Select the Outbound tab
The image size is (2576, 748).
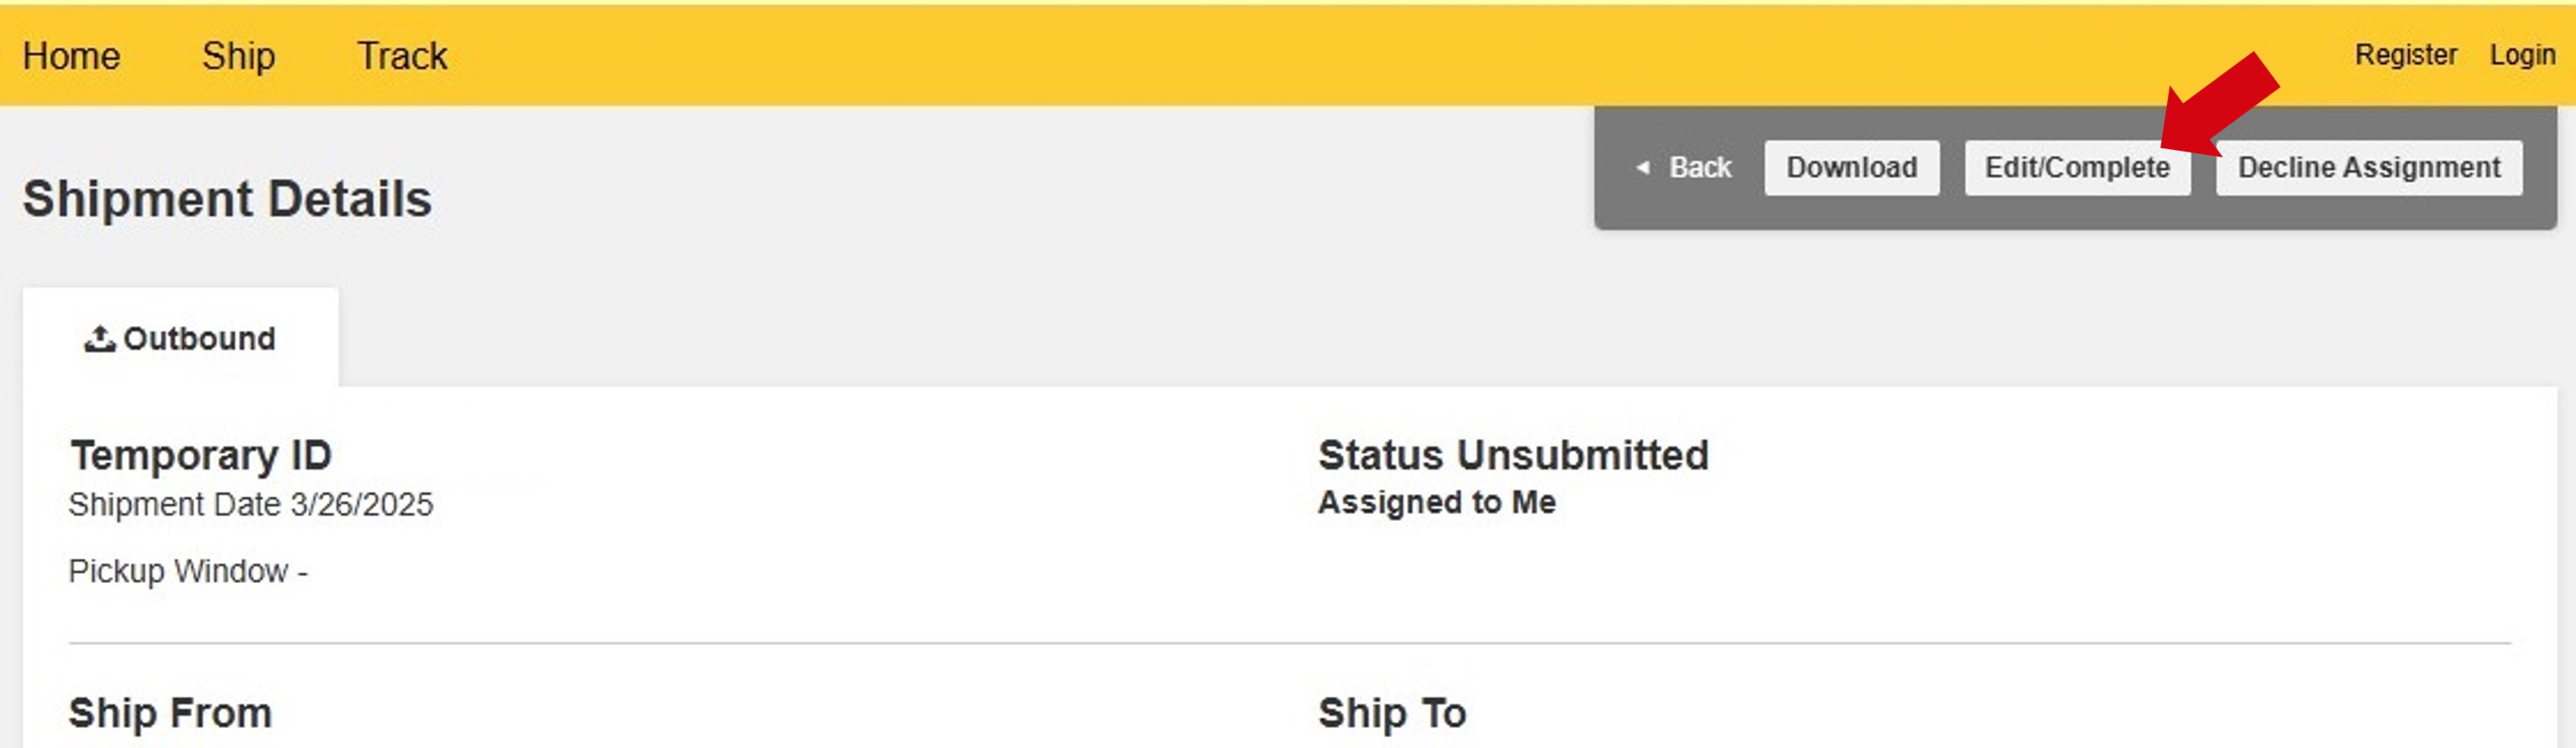click(x=180, y=338)
